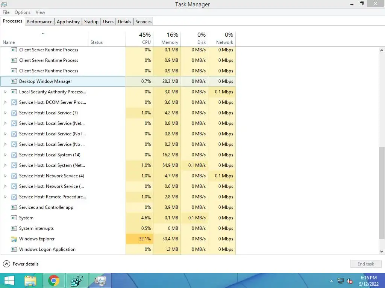Click the Desktop Window Manager process icon

pyautogui.click(x=14, y=81)
